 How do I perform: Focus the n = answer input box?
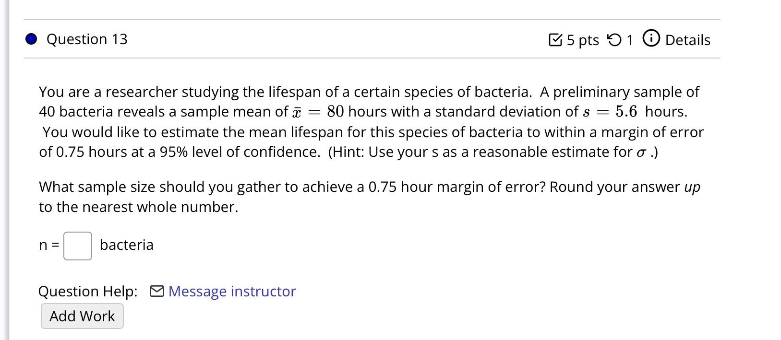[78, 246]
